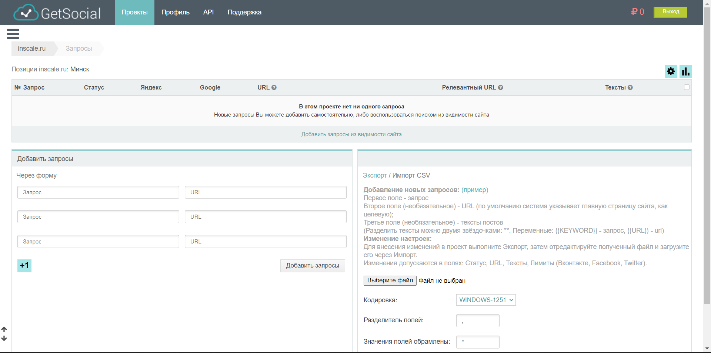Click the Тексты column help icon
711x353 pixels.
[630, 88]
